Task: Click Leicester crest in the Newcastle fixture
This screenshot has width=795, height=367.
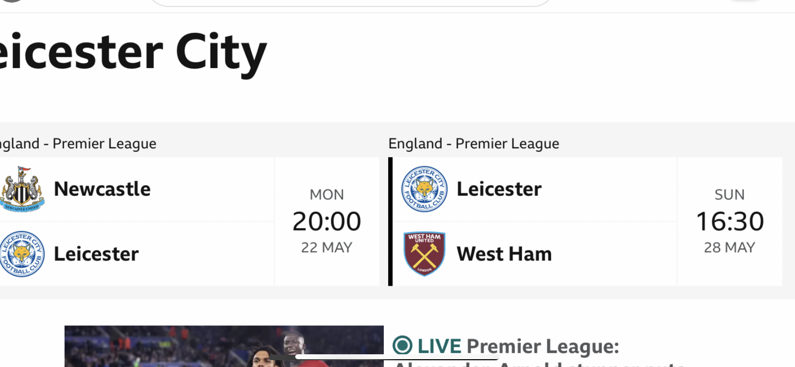Action: 22,254
